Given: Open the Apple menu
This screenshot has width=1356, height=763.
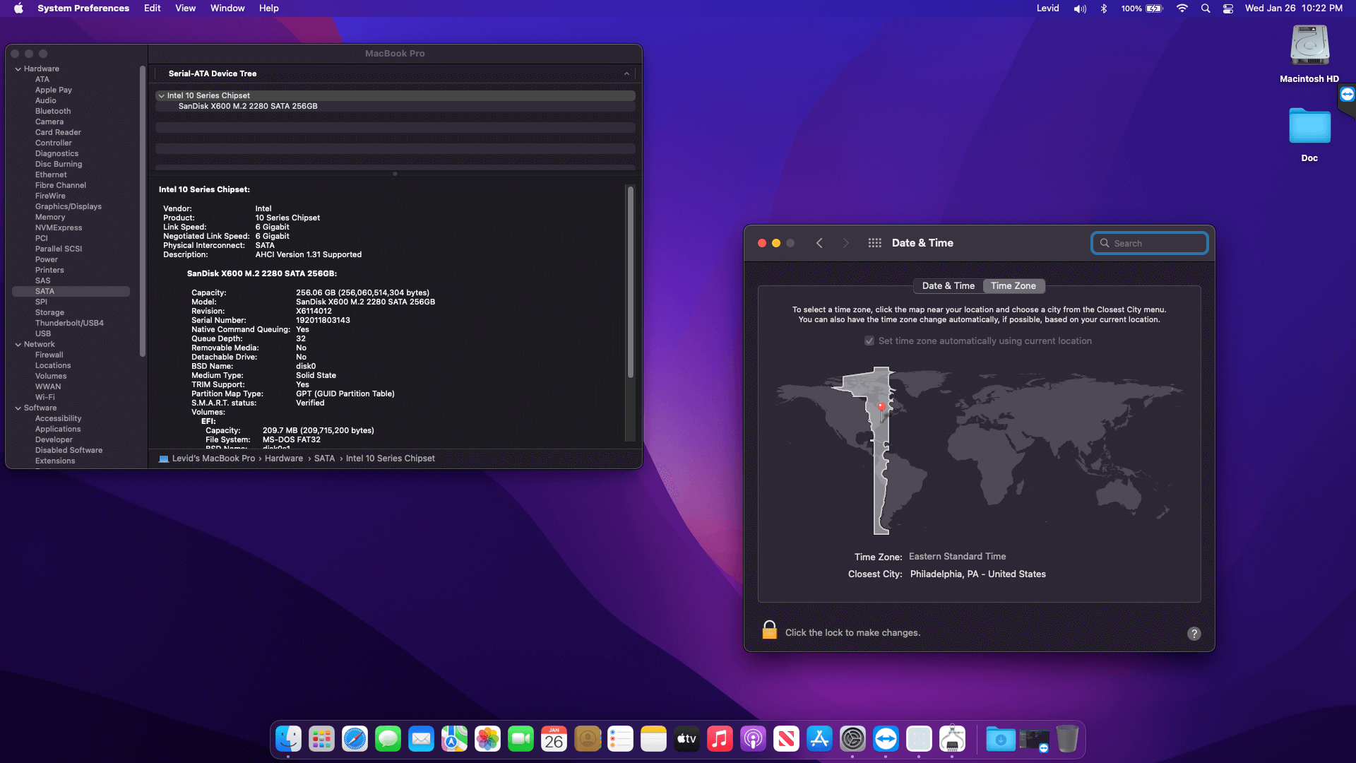Looking at the screenshot, I should click(x=19, y=8).
